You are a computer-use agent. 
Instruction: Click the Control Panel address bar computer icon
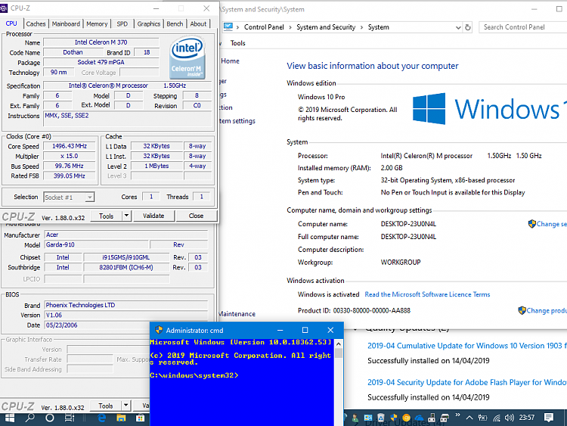coord(228,26)
